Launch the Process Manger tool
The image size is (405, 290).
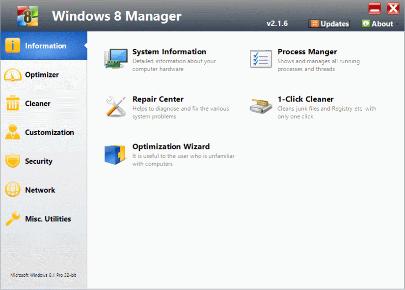point(307,51)
